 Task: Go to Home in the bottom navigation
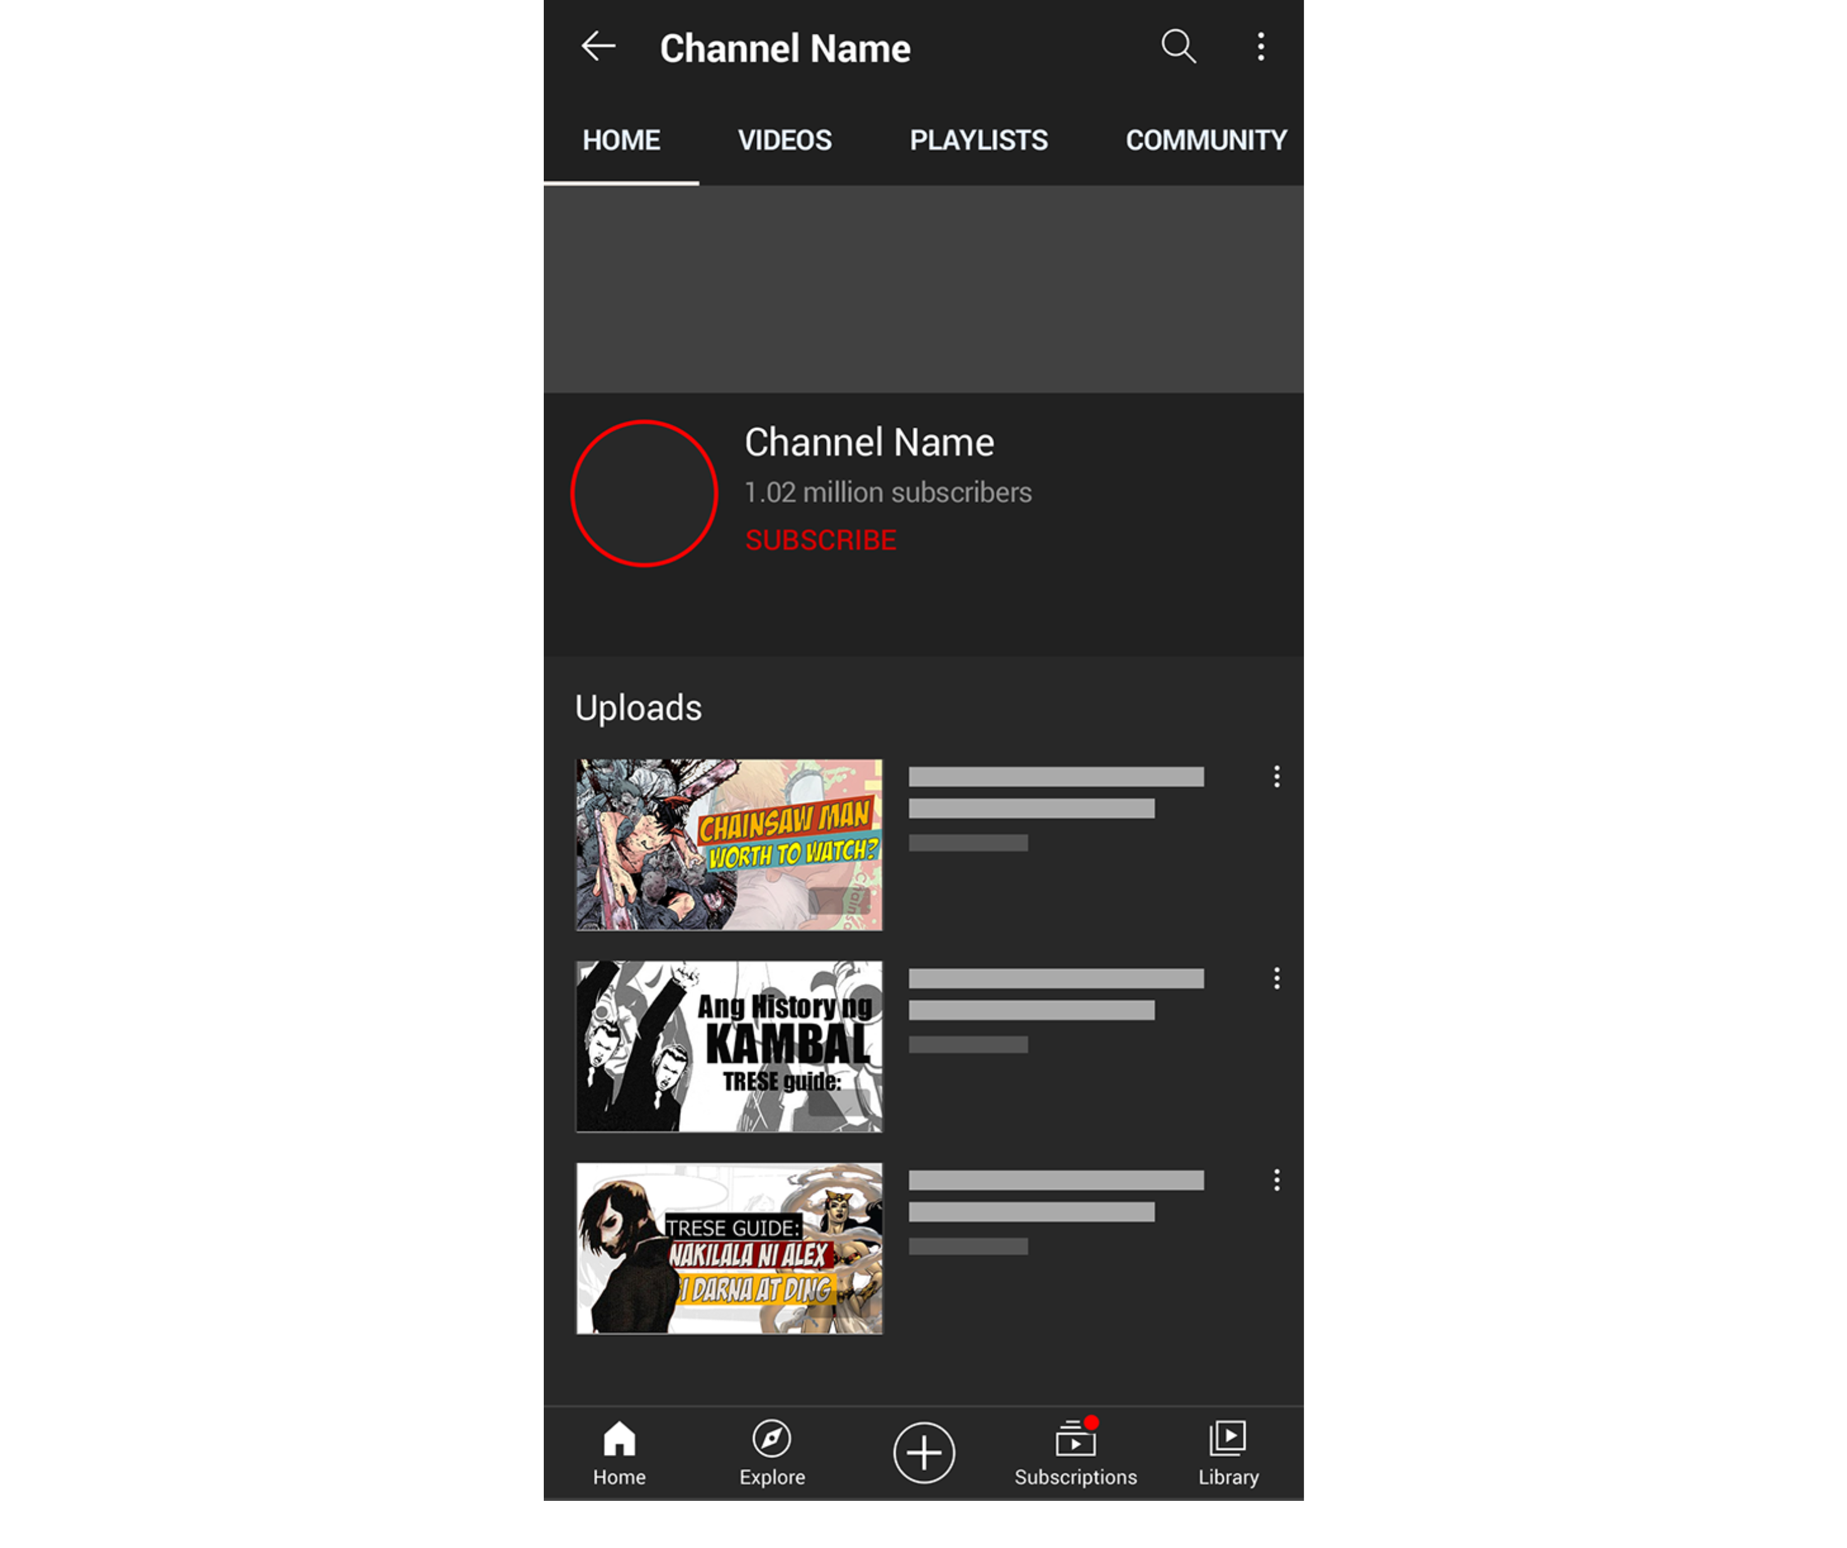coord(619,1453)
